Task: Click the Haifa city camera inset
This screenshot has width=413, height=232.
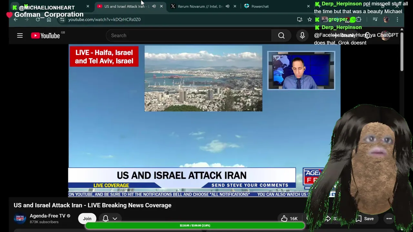Action: [x=203, y=78]
